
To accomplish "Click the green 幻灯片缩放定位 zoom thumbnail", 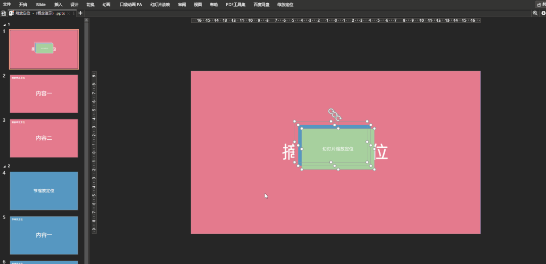I will pyautogui.click(x=338, y=149).
